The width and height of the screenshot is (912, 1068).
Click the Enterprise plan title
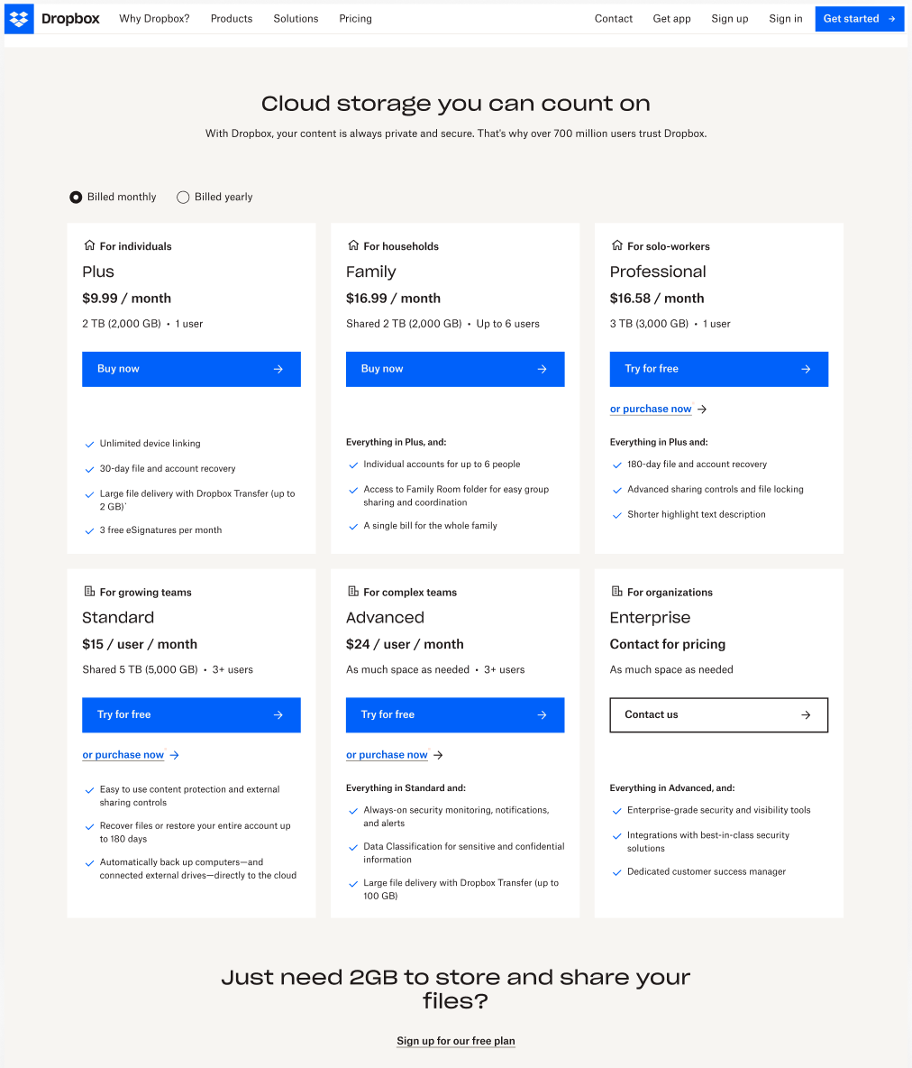pyautogui.click(x=650, y=618)
